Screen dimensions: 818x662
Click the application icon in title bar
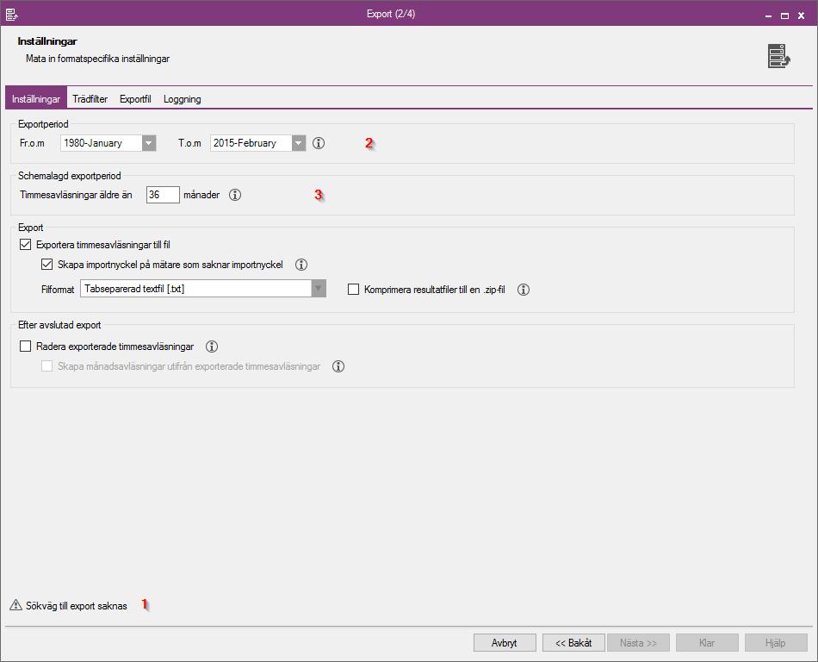[x=11, y=14]
